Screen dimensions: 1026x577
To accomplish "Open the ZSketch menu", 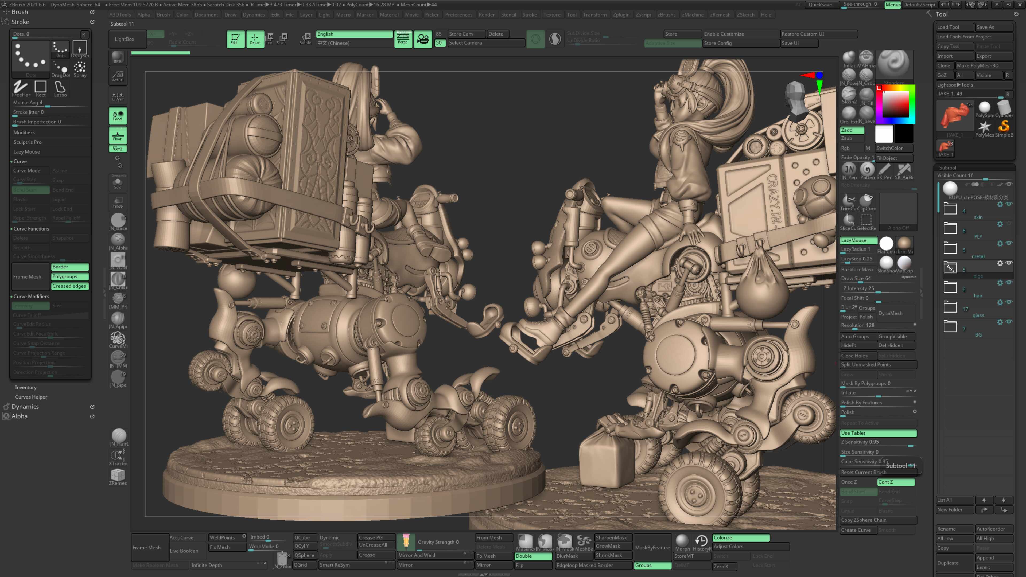I will click(x=745, y=15).
